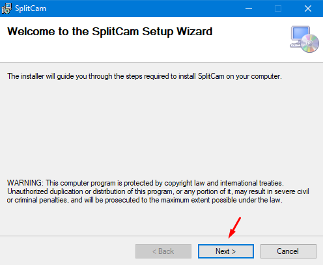
Task: Click the red arrow annotation above Next
Action: pyautogui.click(x=234, y=227)
